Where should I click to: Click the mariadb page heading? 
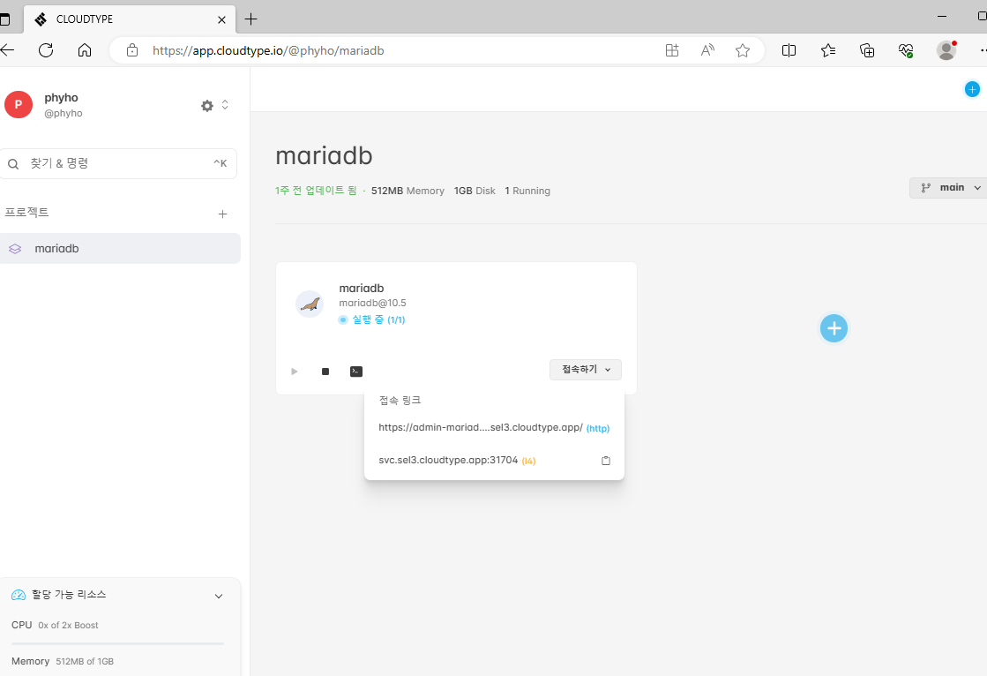tap(325, 155)
